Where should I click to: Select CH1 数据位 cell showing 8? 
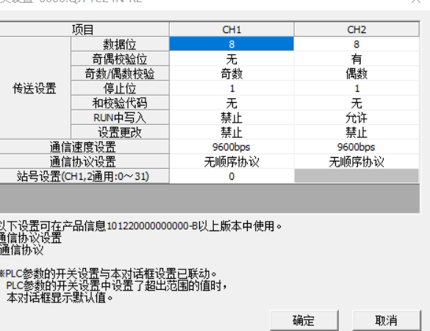click(x=232, y=44)
